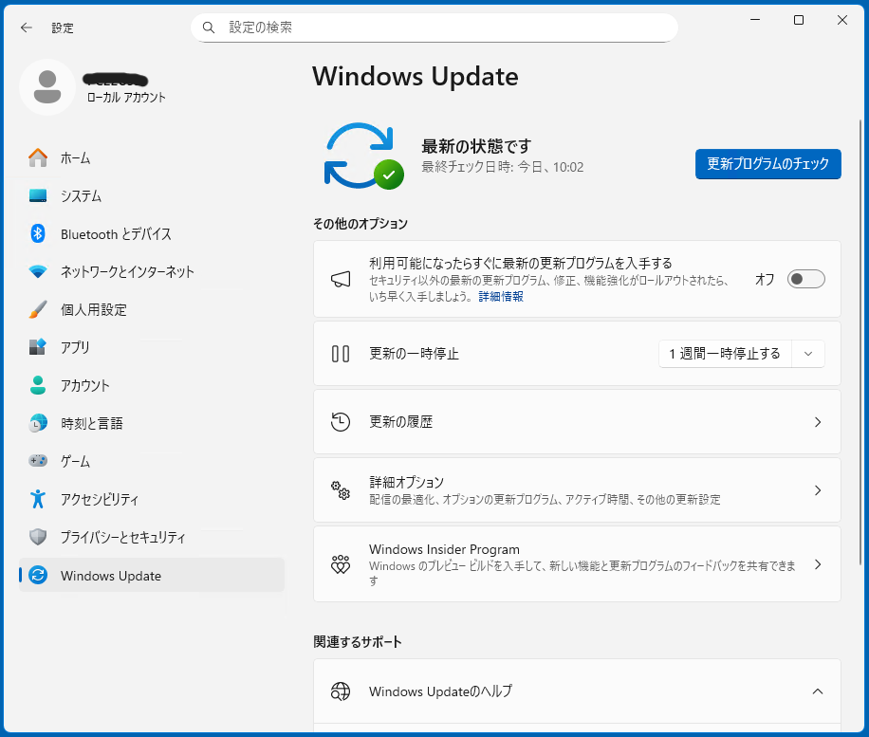Click the Privacy and Security shield icon
This screenshot has width=869, height=737.
coord(38,537)
